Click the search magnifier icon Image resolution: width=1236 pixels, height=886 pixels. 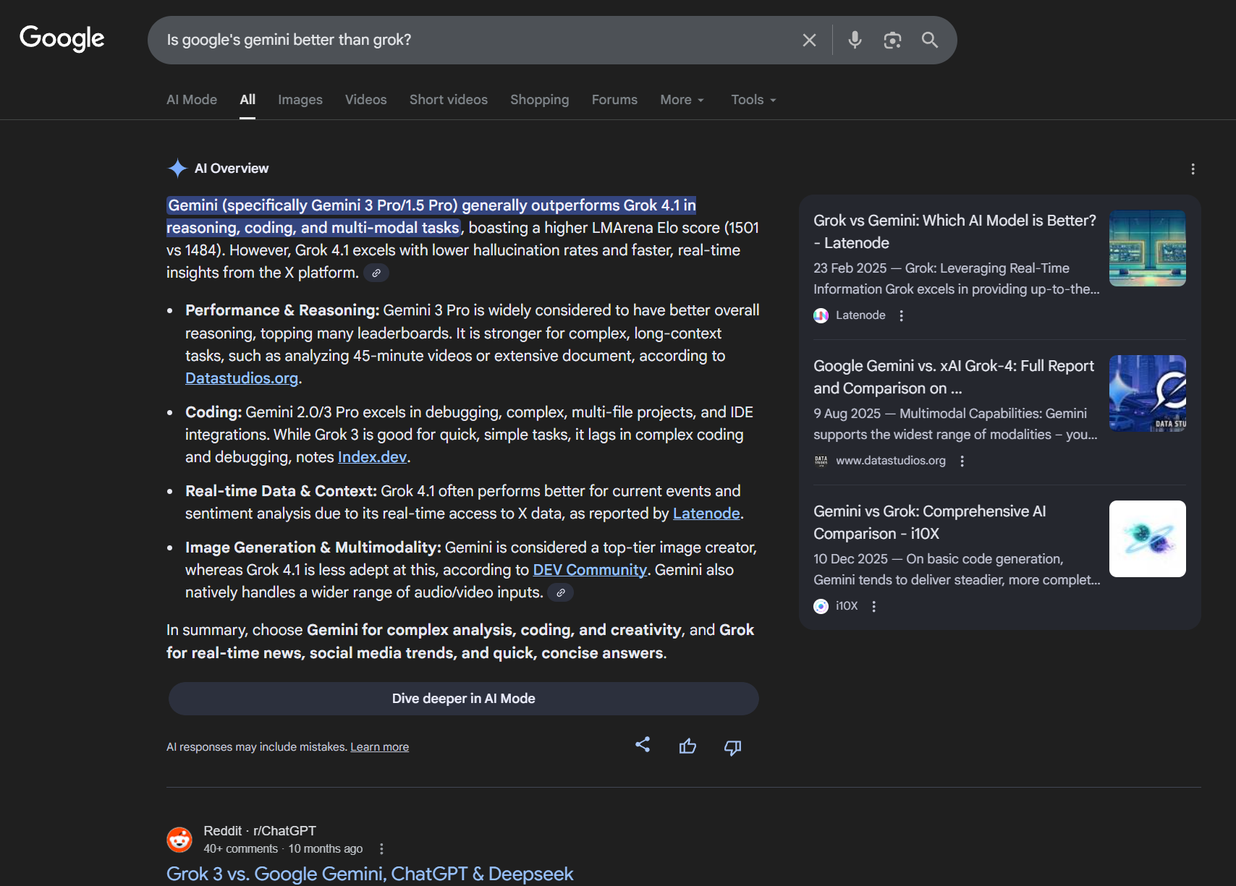point(930,40)
